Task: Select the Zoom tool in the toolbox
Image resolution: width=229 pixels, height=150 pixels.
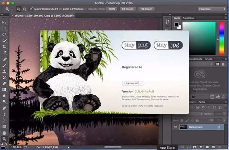Action: (x=4, y=139)
